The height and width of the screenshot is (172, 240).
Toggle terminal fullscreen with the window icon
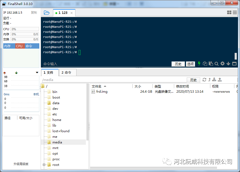pyautogui.click(x=234, y=64)
